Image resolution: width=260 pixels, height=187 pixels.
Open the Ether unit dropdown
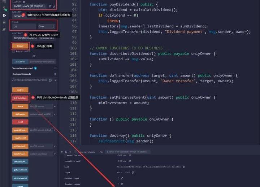tap(47, 26)
